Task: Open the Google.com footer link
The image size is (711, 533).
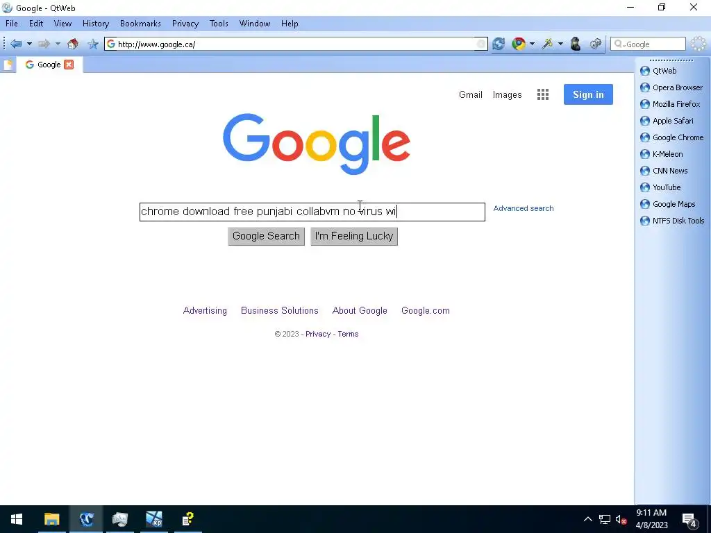Action: point(426,310)
